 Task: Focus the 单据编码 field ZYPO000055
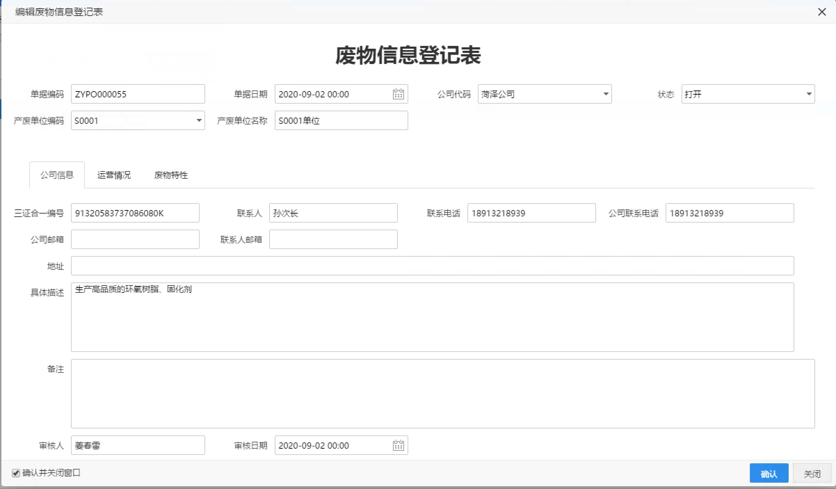[138, 94]
